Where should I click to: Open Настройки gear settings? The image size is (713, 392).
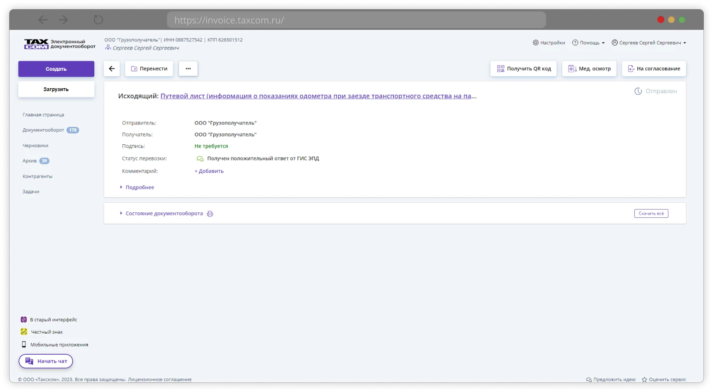tap(549, 43)
